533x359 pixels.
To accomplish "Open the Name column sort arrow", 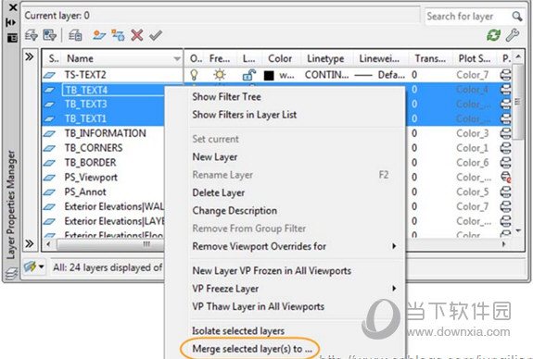I will tap(177, 58).
